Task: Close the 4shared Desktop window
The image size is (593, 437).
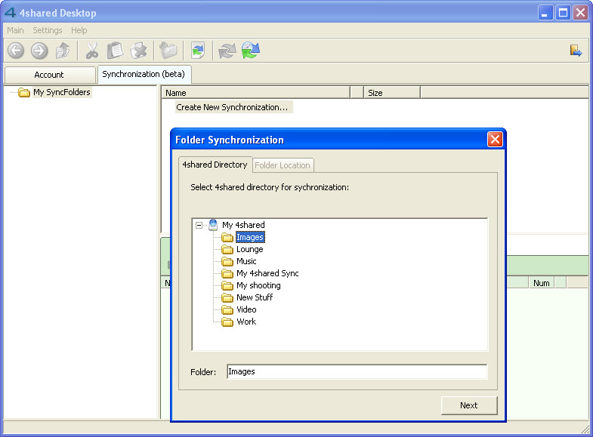Action: click(580, 13)
